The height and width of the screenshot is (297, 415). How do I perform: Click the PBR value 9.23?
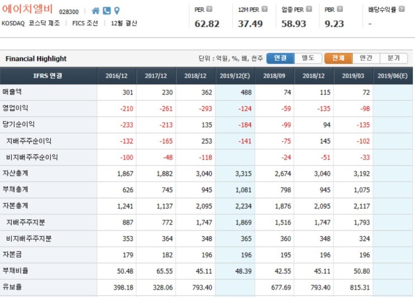[334, 24]
